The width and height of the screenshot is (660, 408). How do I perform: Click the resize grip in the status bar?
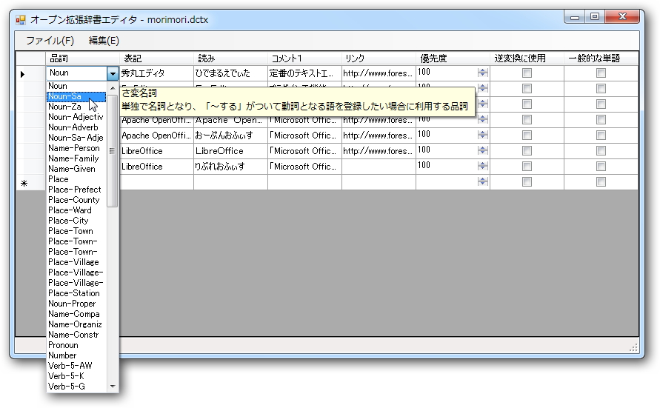point(633,347)
